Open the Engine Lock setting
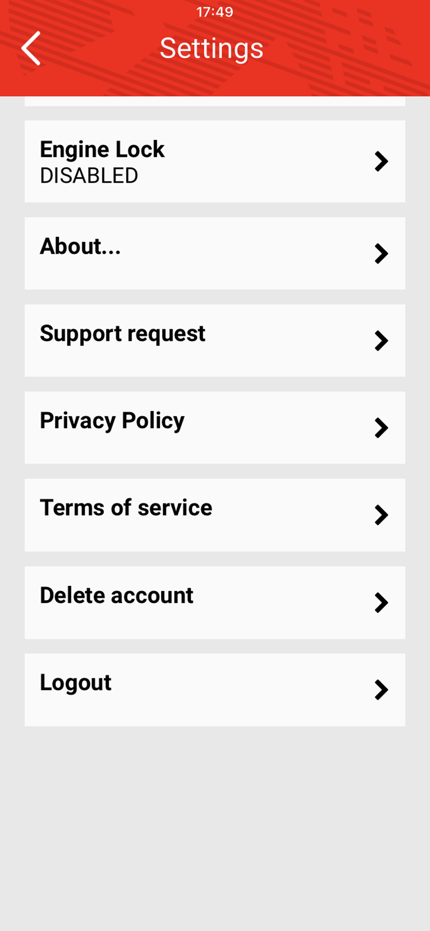 click(102, 150)
